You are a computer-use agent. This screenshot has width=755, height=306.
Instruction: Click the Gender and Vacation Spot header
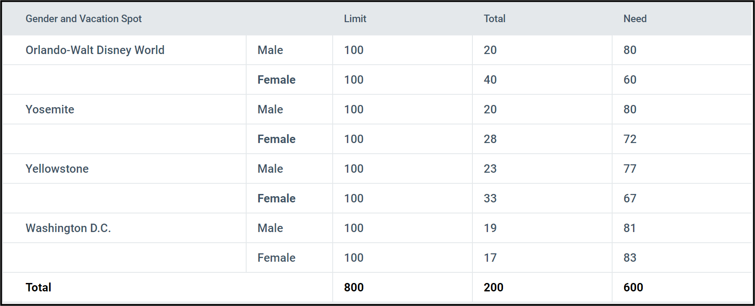tap(83, 19)
